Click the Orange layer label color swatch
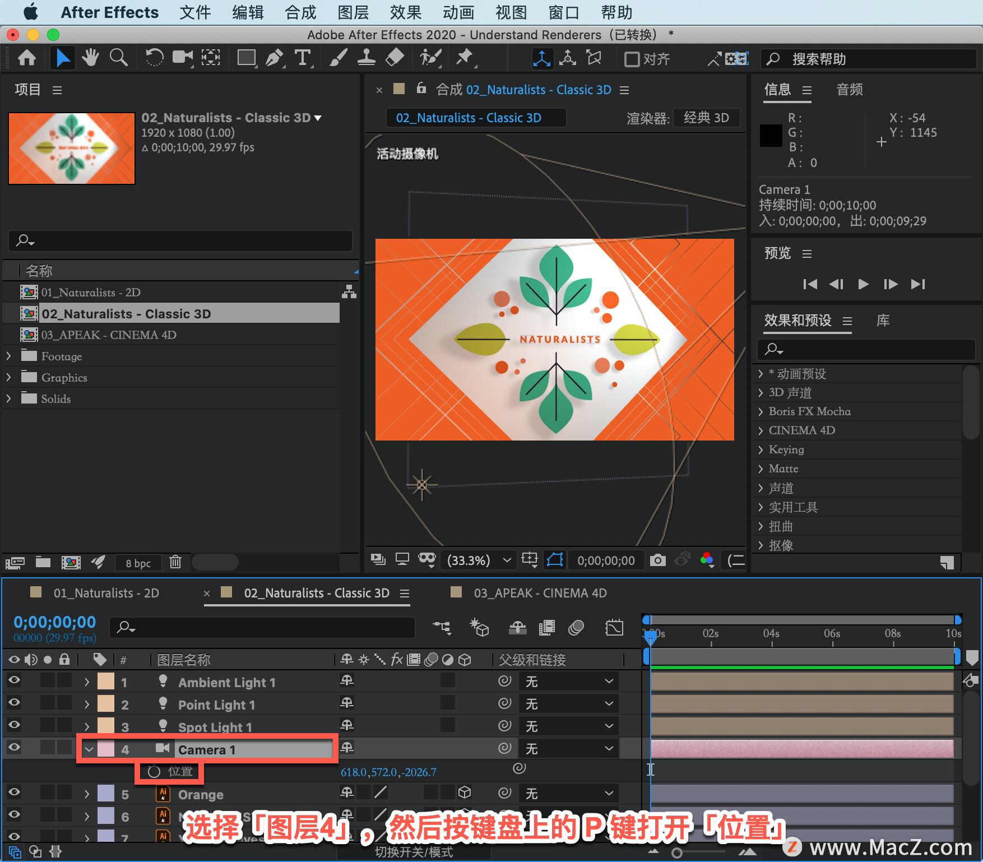This screenshot has width=983, height=862. pyautogui.click(x=105, y=794)
